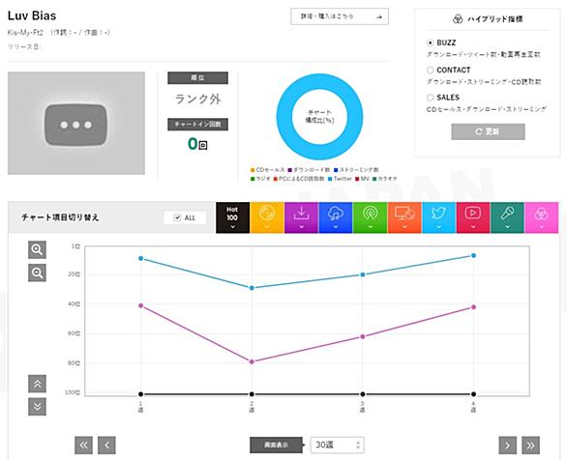The width and height of the screenshot is (567, 460).
Task: Toggle the teal karaoke microphone icon
Action: (x=507, y=217)
